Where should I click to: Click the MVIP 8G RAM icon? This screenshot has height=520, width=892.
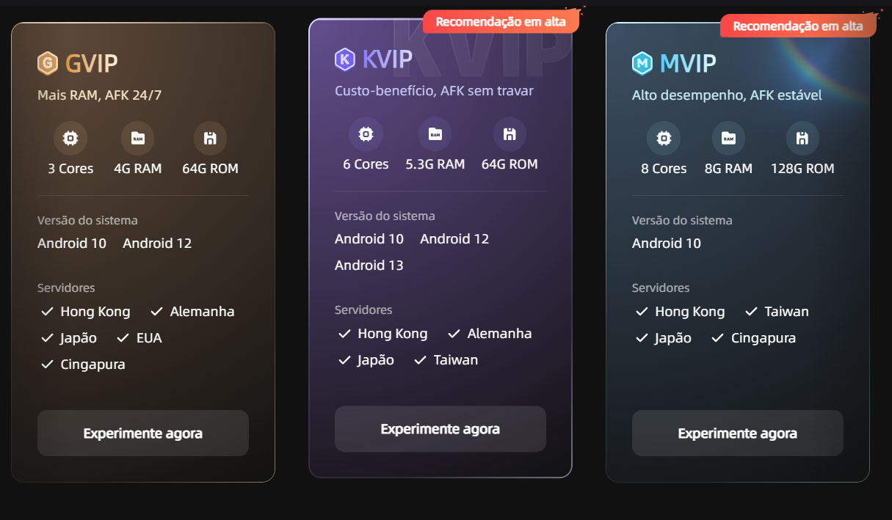[x=728, y=138]
